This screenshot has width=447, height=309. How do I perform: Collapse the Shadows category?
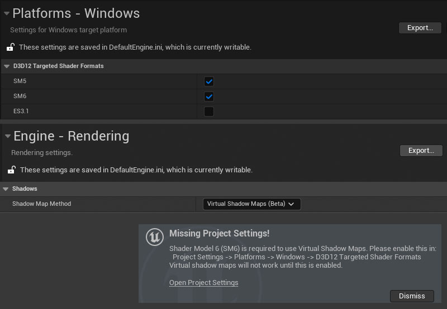tap(6, 189)
